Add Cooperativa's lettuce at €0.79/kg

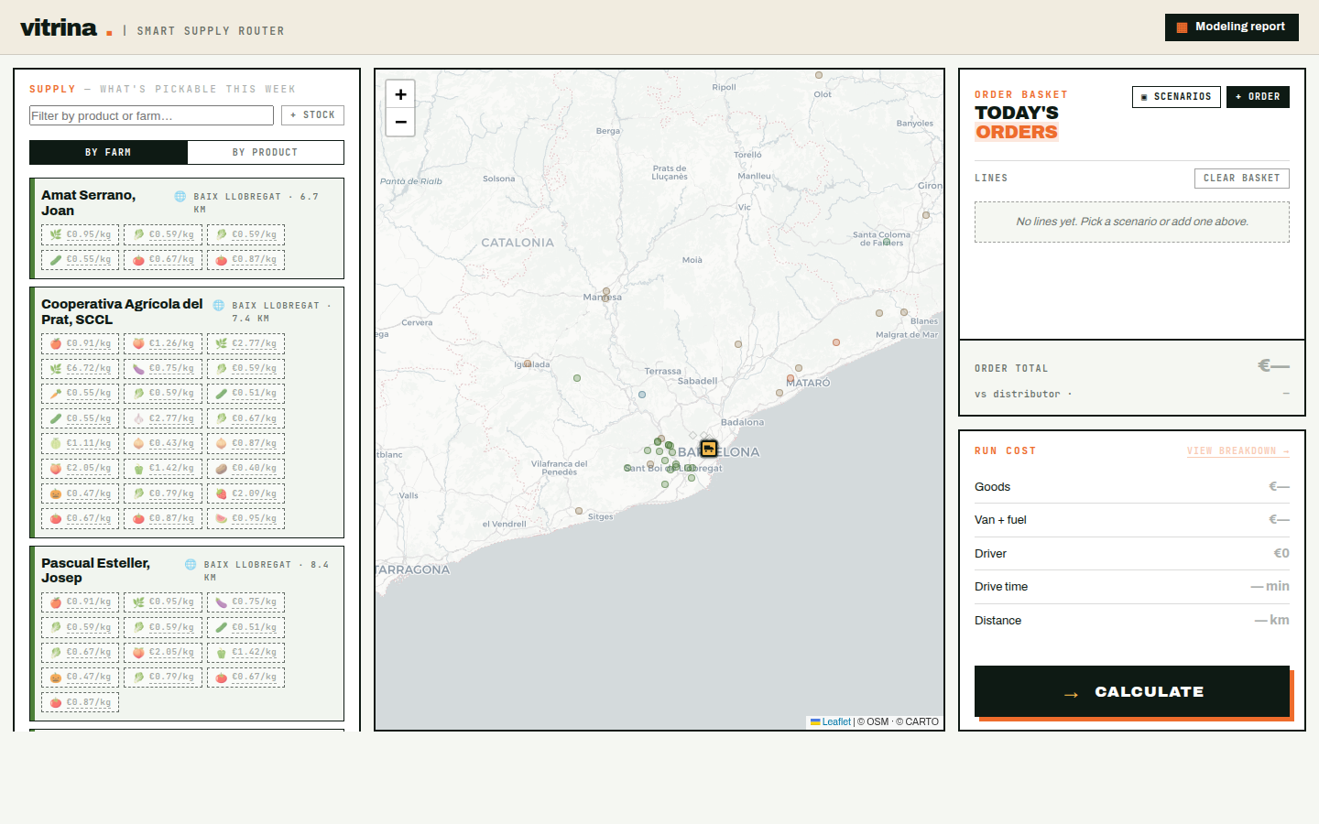point(163,493)
